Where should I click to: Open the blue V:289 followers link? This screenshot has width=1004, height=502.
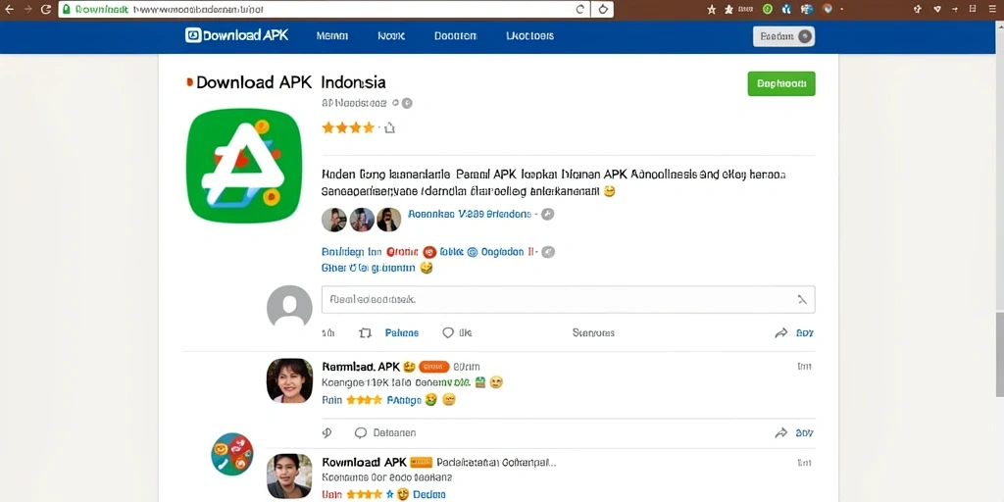pyautogui.click(x=470, y=215)
